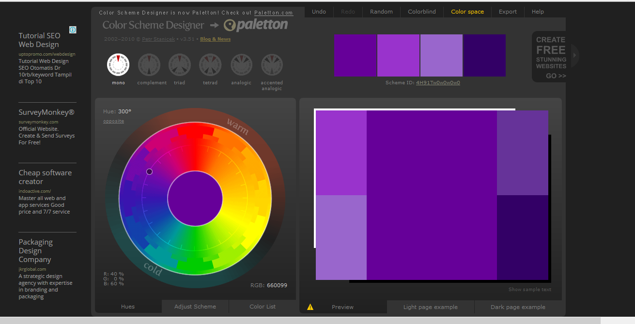Open the Packaging Design Company ad
Viewport: 635px width, 324px height.
(36, 251)
